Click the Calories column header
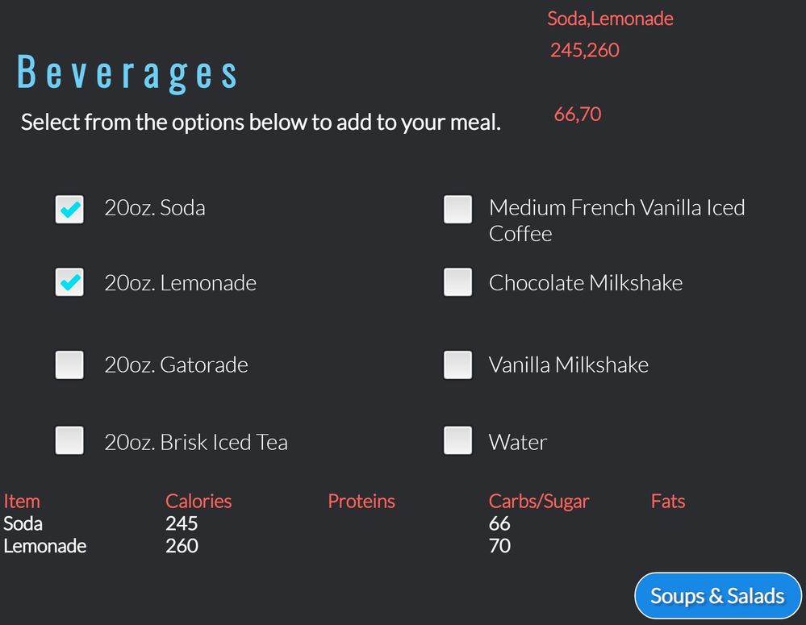The height and width of the screenshot is (625, 806). click(x=198, y=501)
